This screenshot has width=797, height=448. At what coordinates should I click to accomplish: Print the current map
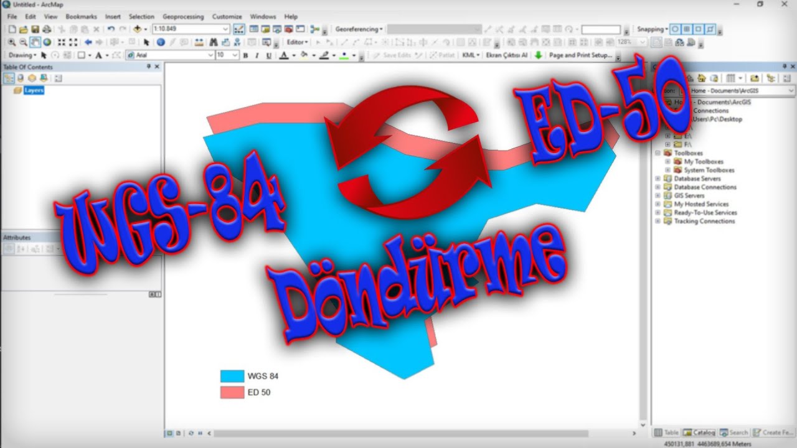[46, 29]
